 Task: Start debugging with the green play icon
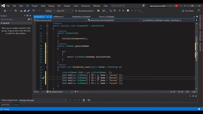(76, 11)
